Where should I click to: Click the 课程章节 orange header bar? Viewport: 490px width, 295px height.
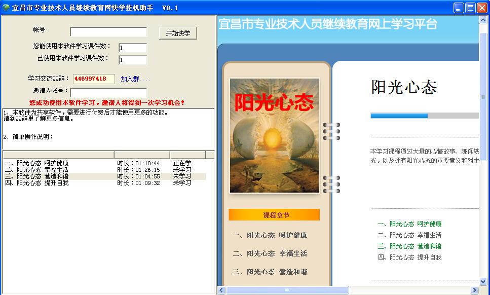tap(274, 215)
